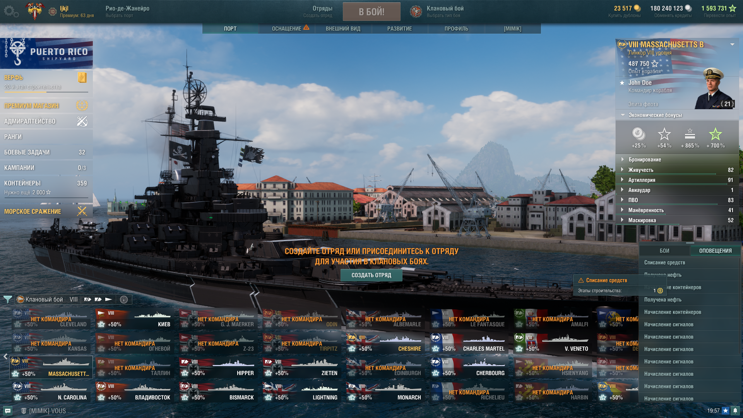Click the Puerto Rico Shipyard hook logo
The image size is (743, 418).
[x=17, y=52]
